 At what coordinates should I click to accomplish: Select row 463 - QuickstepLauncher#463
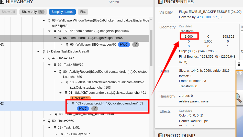pyautogui.click(x=74, y=106)
